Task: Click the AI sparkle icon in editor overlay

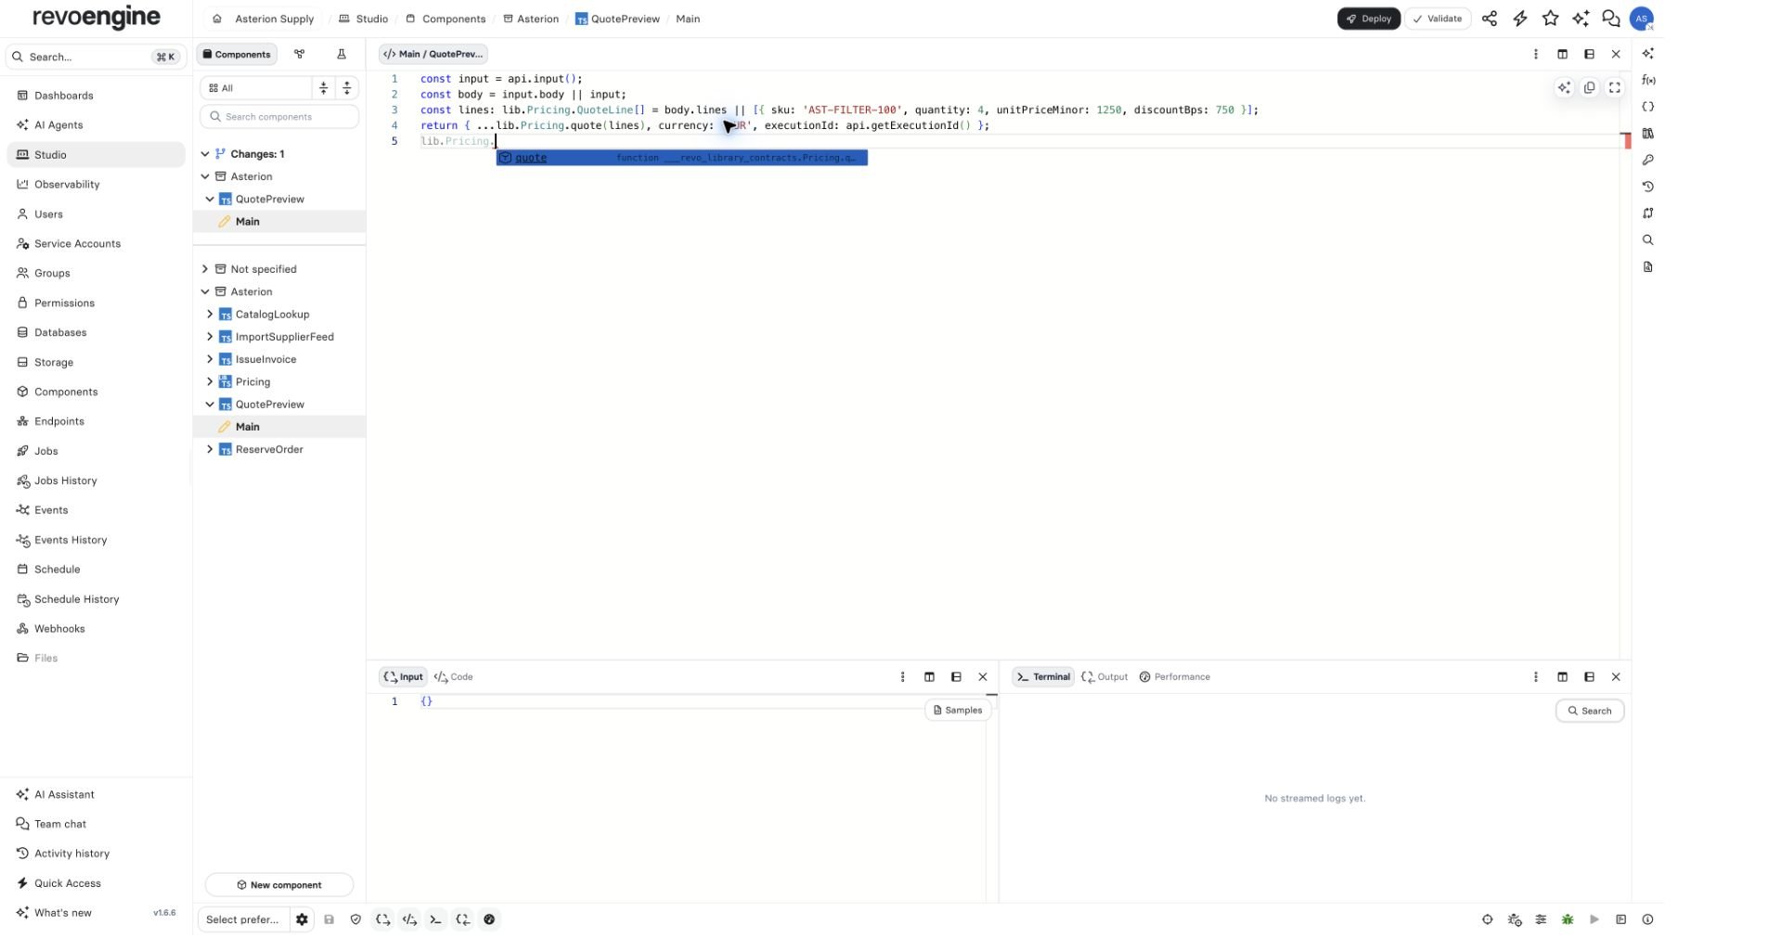Action: [x=1564, y=87]
